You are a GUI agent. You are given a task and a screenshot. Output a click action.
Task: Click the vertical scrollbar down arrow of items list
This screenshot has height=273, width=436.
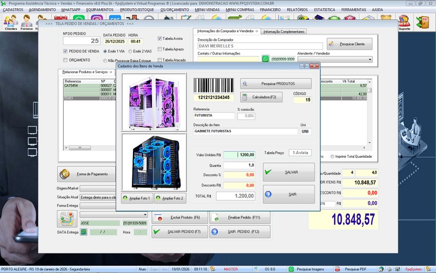pos(370,143)
